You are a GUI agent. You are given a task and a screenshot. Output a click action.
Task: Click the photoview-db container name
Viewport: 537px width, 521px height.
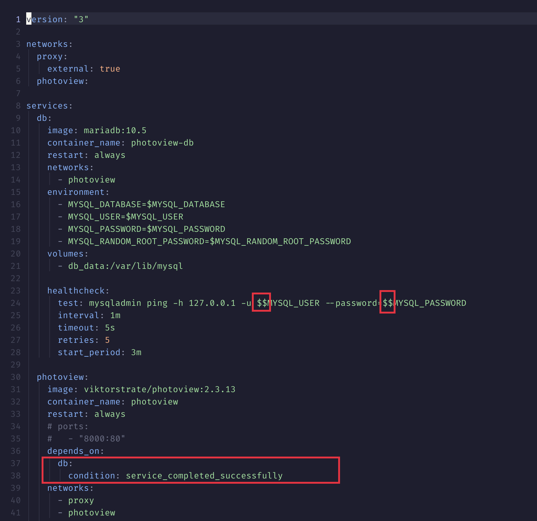click(x=162, y=142)
